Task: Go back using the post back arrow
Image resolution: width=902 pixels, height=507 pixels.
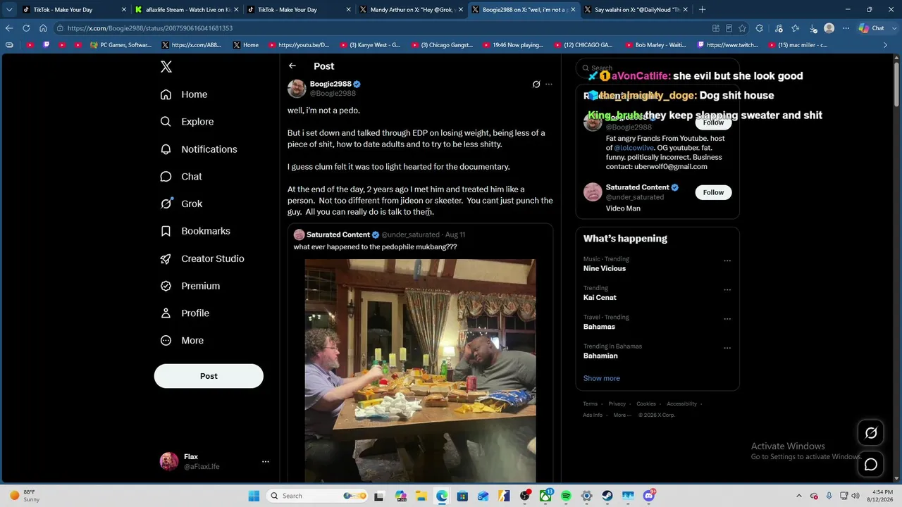Action: pos(292,66)
